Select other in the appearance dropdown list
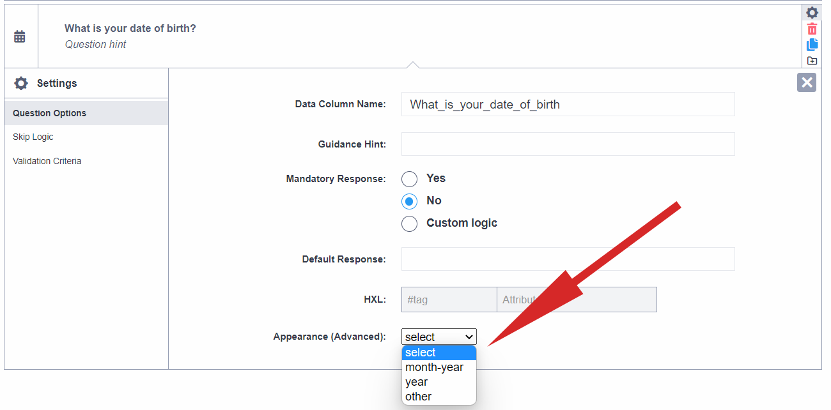831x410 pixels. pos(419,397)
